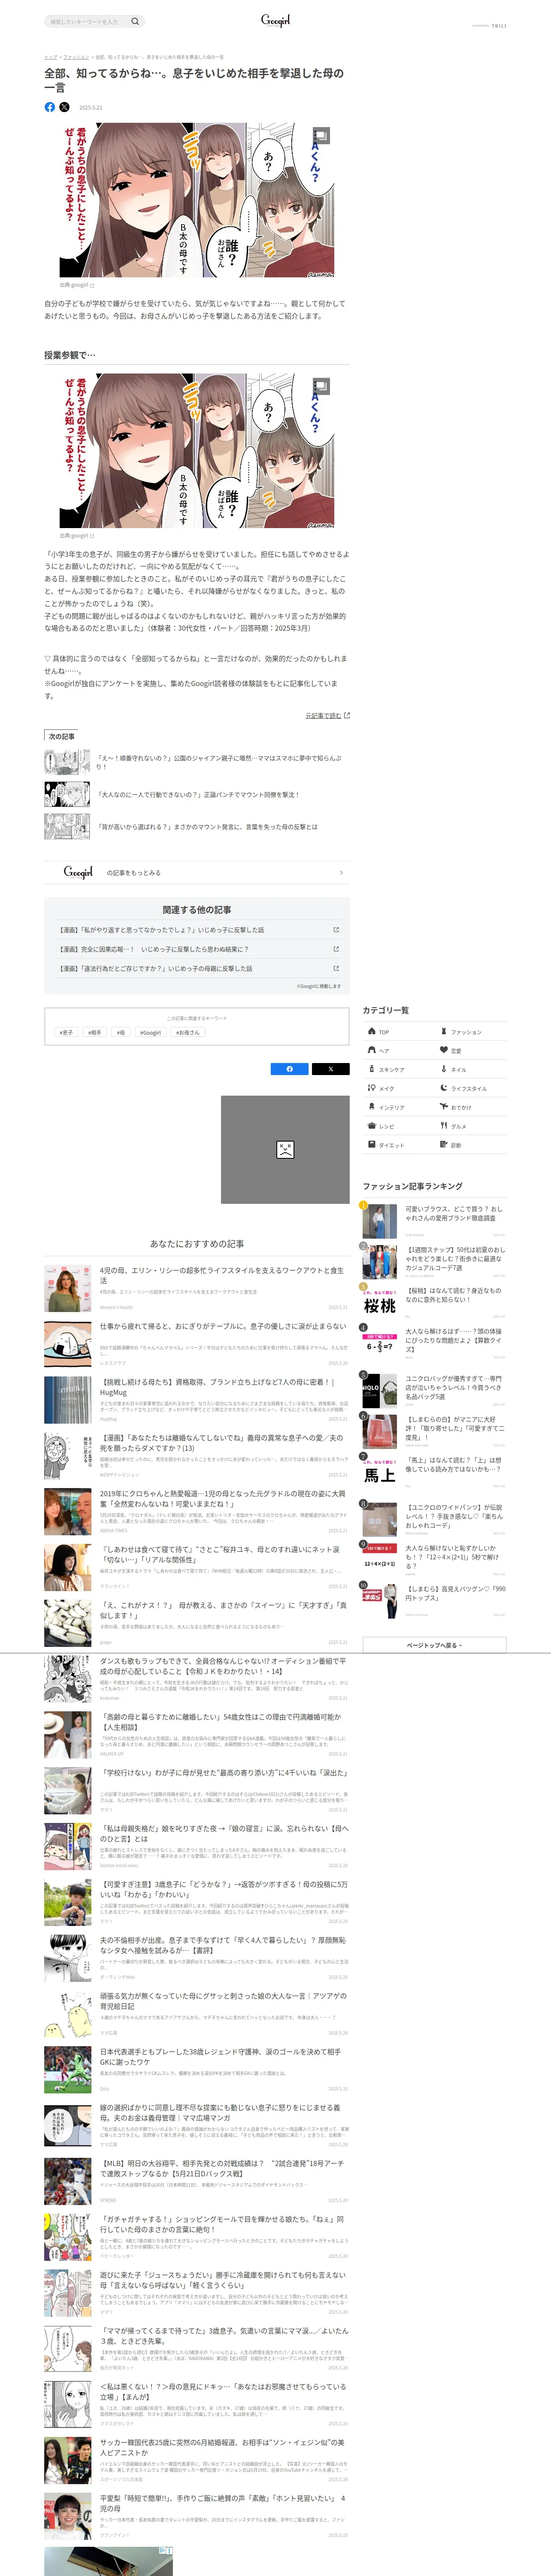Open the Googirl logo at page top
The width and height of the screenshot is (551, 2576).
click(275, 20)
